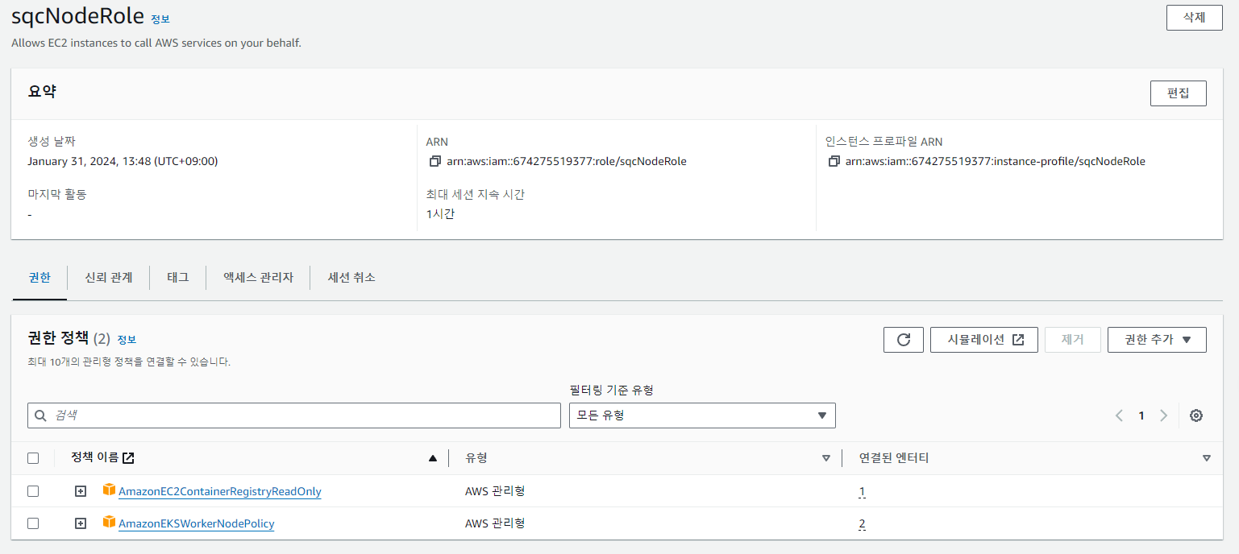Image resolution: width=1239 pixels, height=554 pixels.
Task: Expand AmazonEC2ContainerRegistryReadOnly policy details
Action: 81,491
